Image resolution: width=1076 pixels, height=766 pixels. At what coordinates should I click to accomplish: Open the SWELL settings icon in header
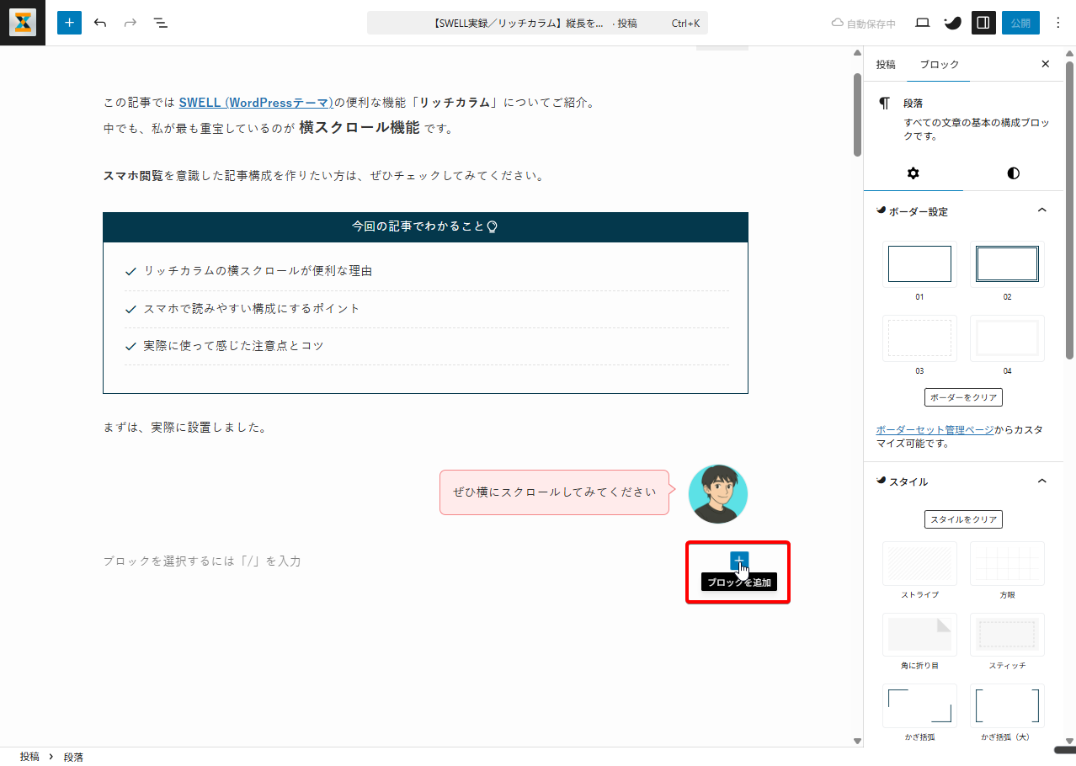pos(952,23)
